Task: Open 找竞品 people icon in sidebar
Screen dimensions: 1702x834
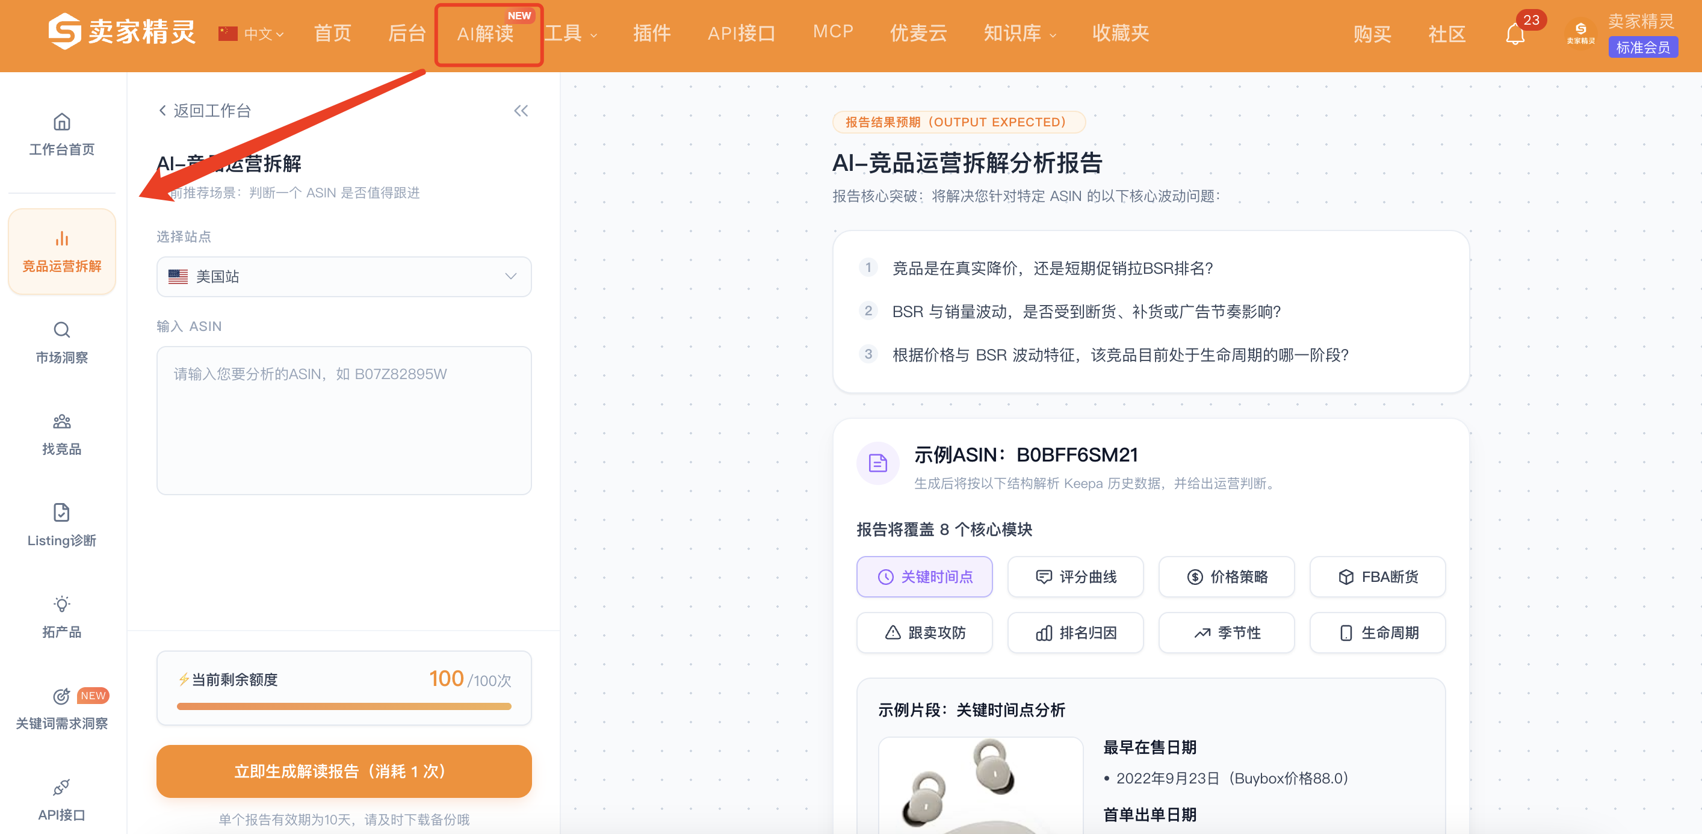Action: 61,422
